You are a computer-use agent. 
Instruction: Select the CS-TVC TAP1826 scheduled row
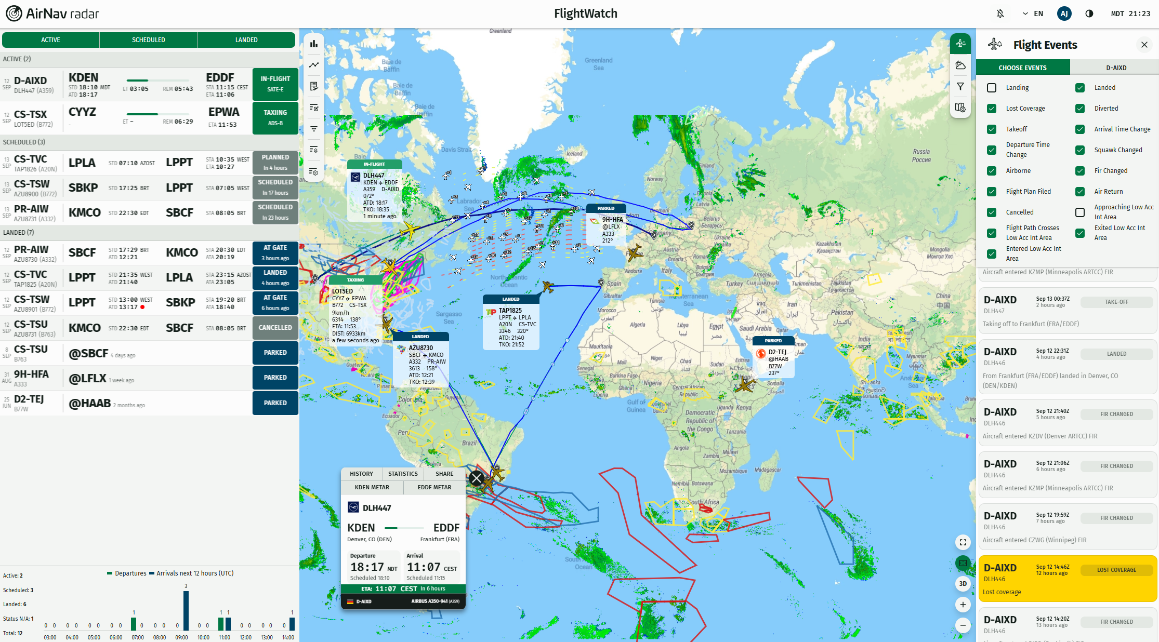click(150, 163)
